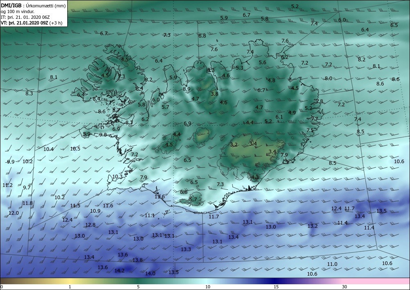The image size is (410, 290).
Task: Click the 12.8 value on the map
Action: (x=90, y=225)
